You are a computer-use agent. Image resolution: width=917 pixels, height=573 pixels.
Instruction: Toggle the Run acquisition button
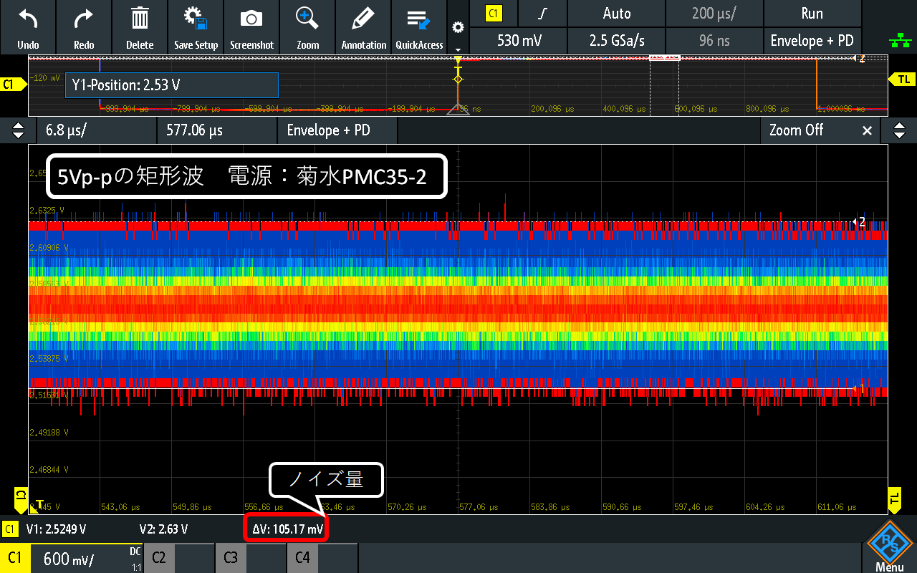(x=812, y=13)
